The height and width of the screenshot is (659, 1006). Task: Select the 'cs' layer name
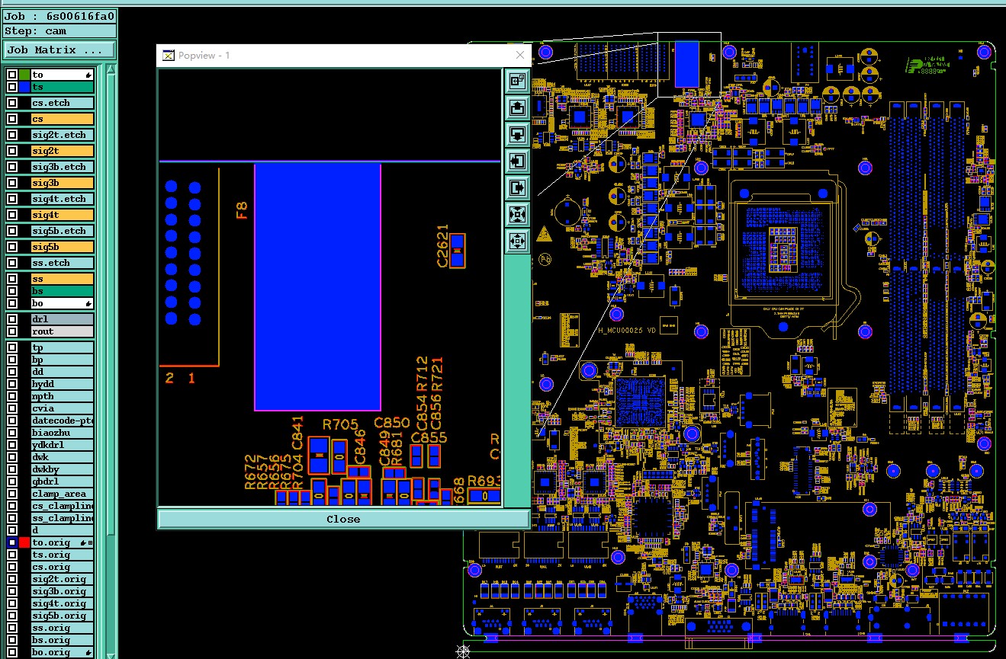(63, 119)
